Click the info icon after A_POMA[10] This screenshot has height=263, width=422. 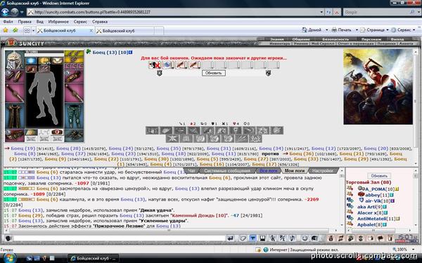(397, 189)
